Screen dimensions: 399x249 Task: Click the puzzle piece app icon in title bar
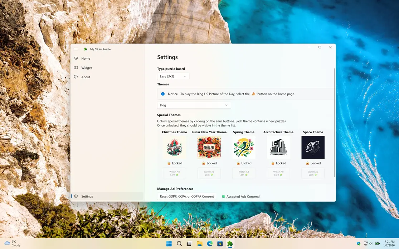(x=86, y=49)
